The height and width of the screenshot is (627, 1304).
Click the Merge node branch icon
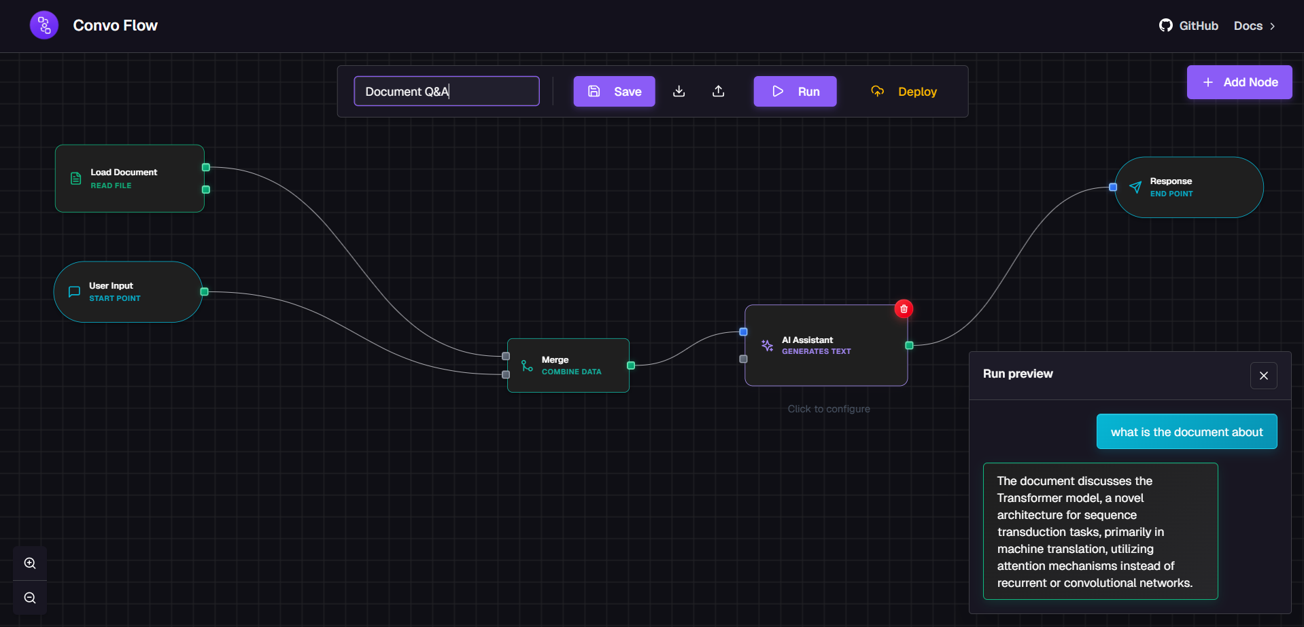pyautogui.click(x=526, y=365)
